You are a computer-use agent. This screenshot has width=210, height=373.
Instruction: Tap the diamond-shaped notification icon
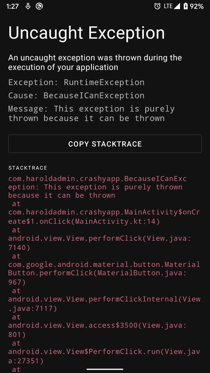pos(28,6)
